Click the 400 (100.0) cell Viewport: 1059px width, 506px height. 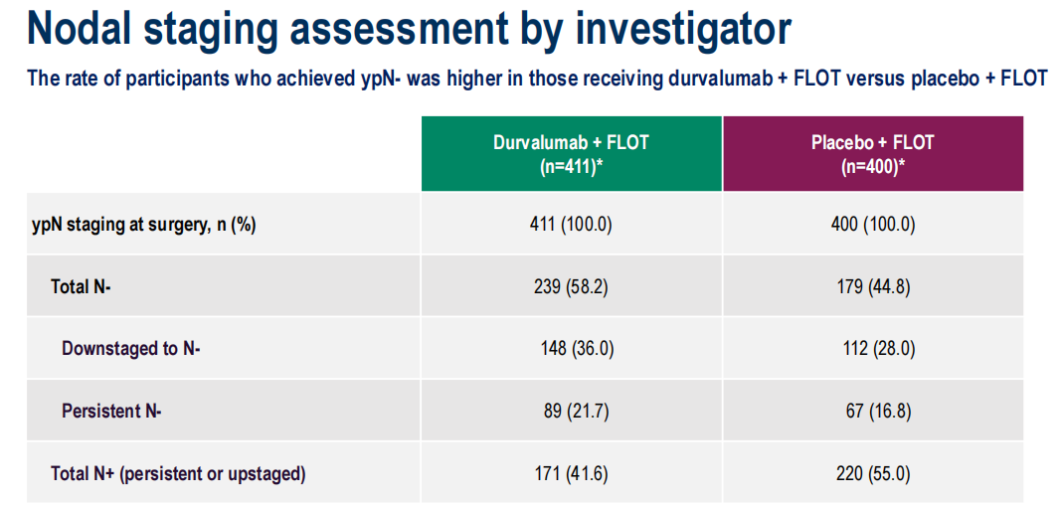pos(872,225)
